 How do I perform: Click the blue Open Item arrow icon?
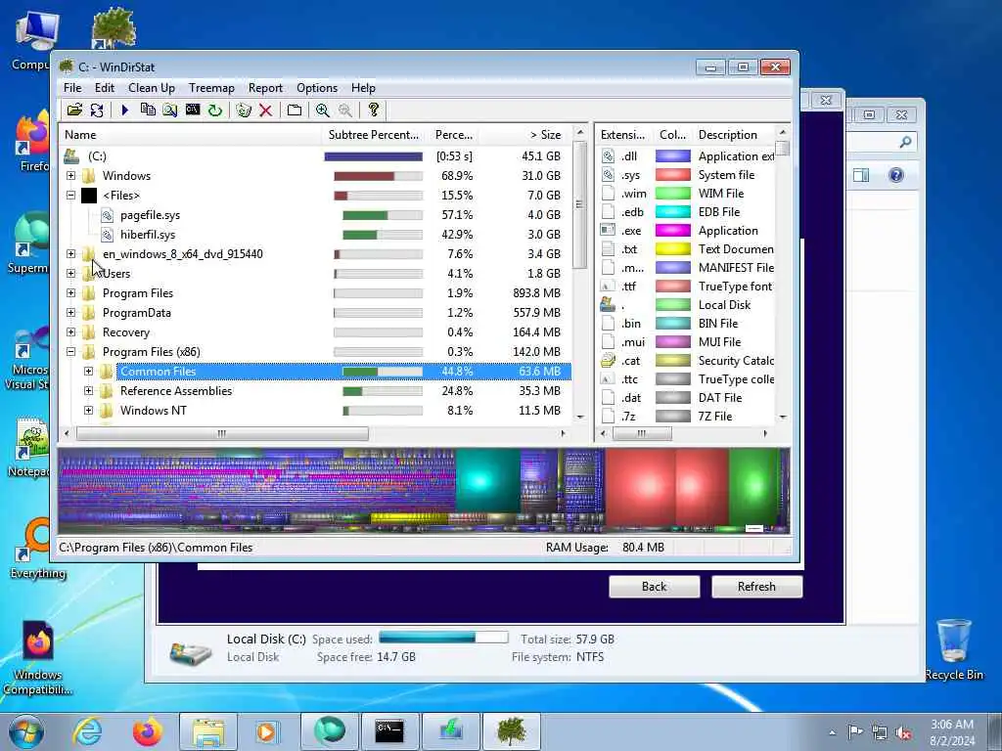(125, 110)
